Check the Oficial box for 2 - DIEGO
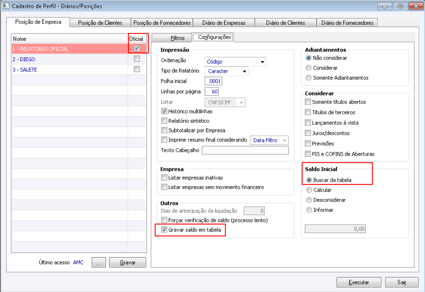Image resolution: width=425 pixels, height=292 pixels. (x=137, y=59)
